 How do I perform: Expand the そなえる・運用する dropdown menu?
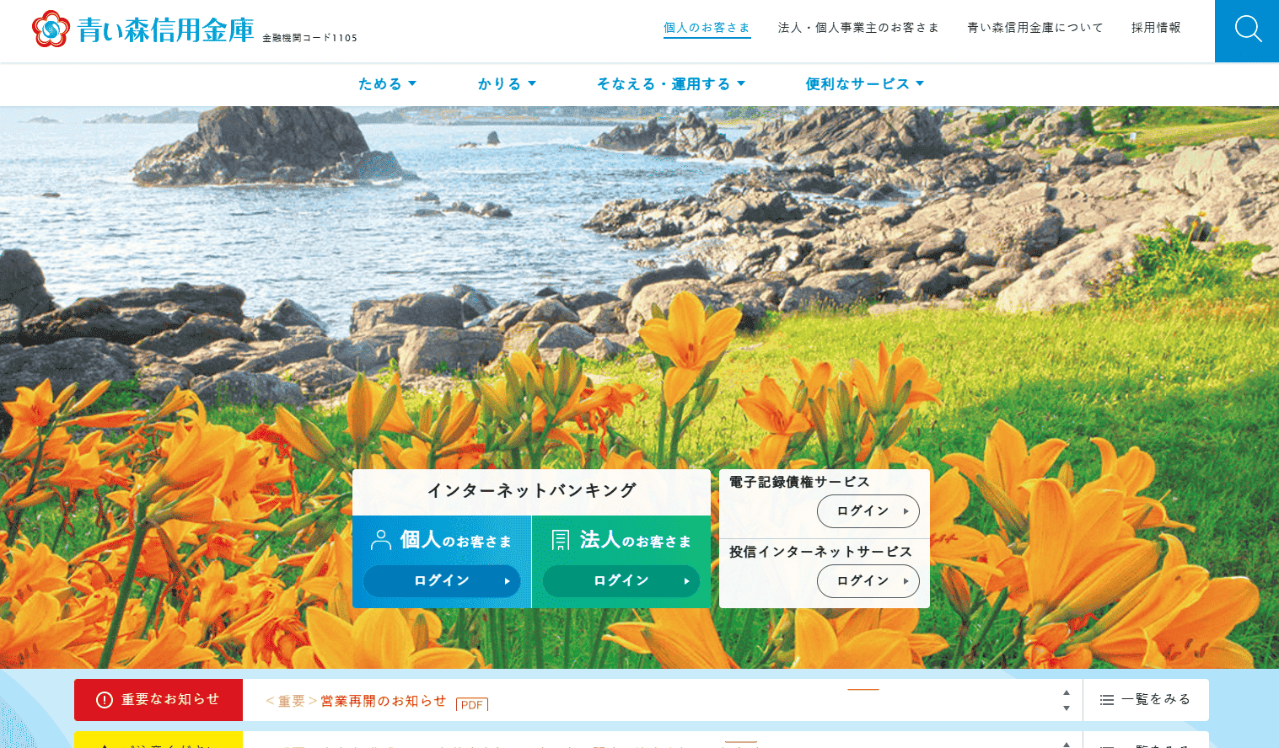(x=671, y=83)
